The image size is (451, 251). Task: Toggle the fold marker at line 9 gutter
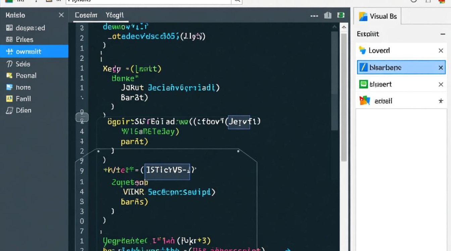point(82,117)
